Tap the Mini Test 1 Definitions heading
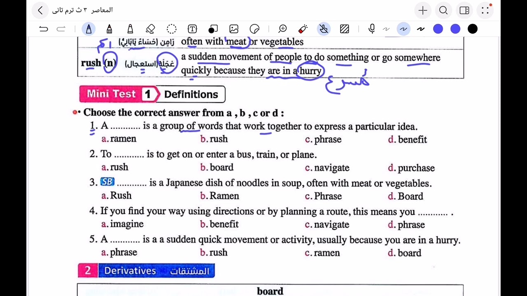 click(x=152, y=94)
